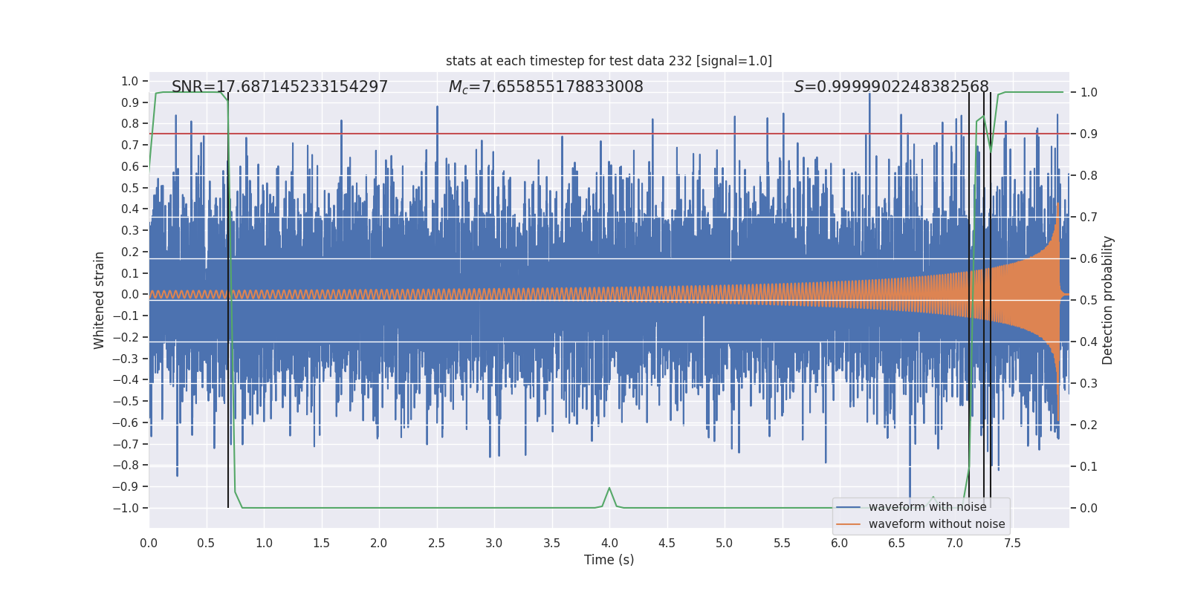The height and width of the screenshot is (594, 1189).
Task: Click the right axis tick label 0.1
Action: (x=1089, y=466)
